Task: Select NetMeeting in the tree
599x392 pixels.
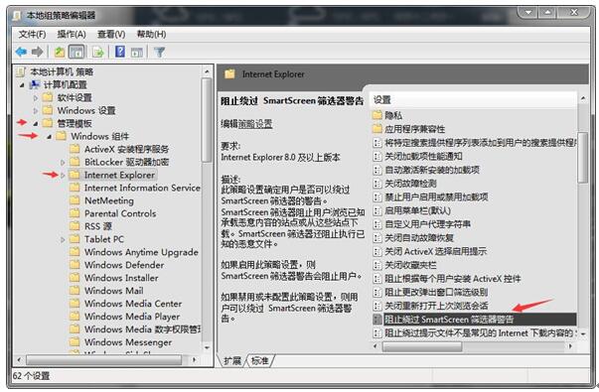Action: (109, 200)
